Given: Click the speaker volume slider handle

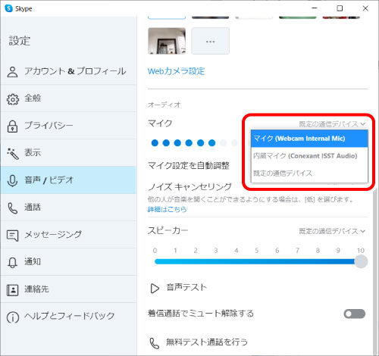Looking at the screenshot, I should [361, 261].
